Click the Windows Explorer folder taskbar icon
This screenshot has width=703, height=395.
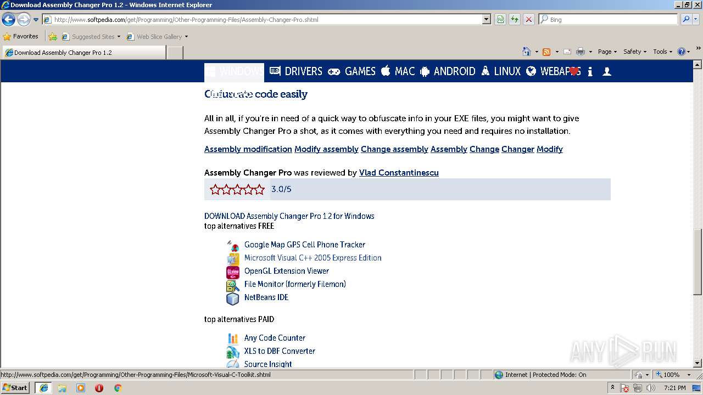click(x=62, y=387)
